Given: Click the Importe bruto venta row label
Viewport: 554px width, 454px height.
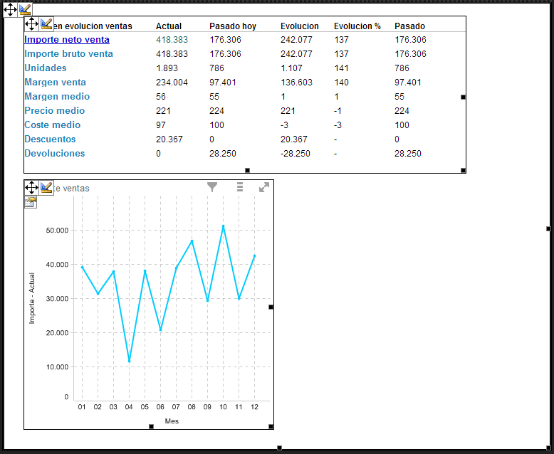Looking at the screenshot, I should (x=68, y=54).
